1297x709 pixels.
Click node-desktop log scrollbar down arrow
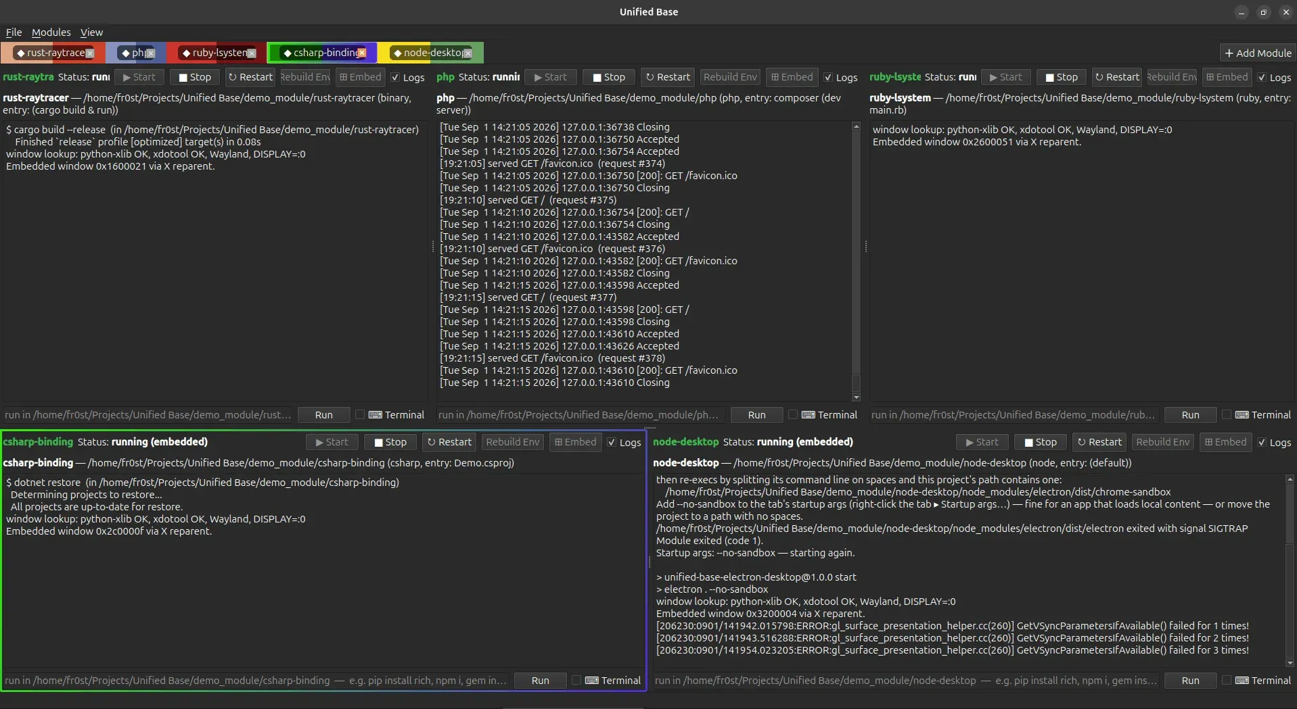click(x=1290, y=663)
